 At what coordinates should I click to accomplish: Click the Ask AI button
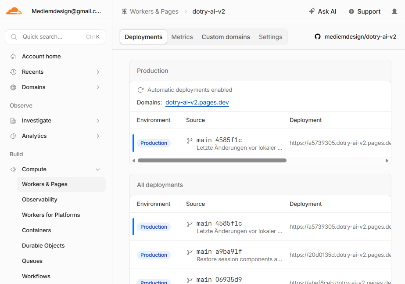[323, 11]
